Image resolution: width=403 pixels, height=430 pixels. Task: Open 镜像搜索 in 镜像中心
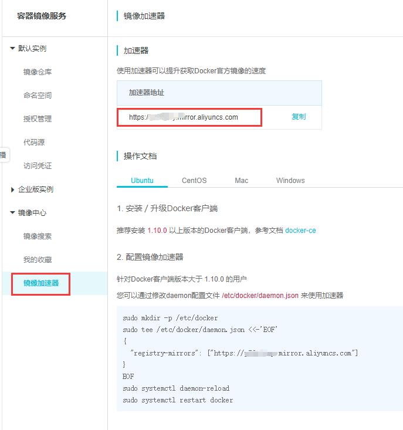pyautogui.click(x=38, y=236)
